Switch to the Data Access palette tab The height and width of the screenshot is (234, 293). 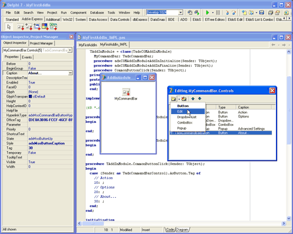click(x=98, y=19)
